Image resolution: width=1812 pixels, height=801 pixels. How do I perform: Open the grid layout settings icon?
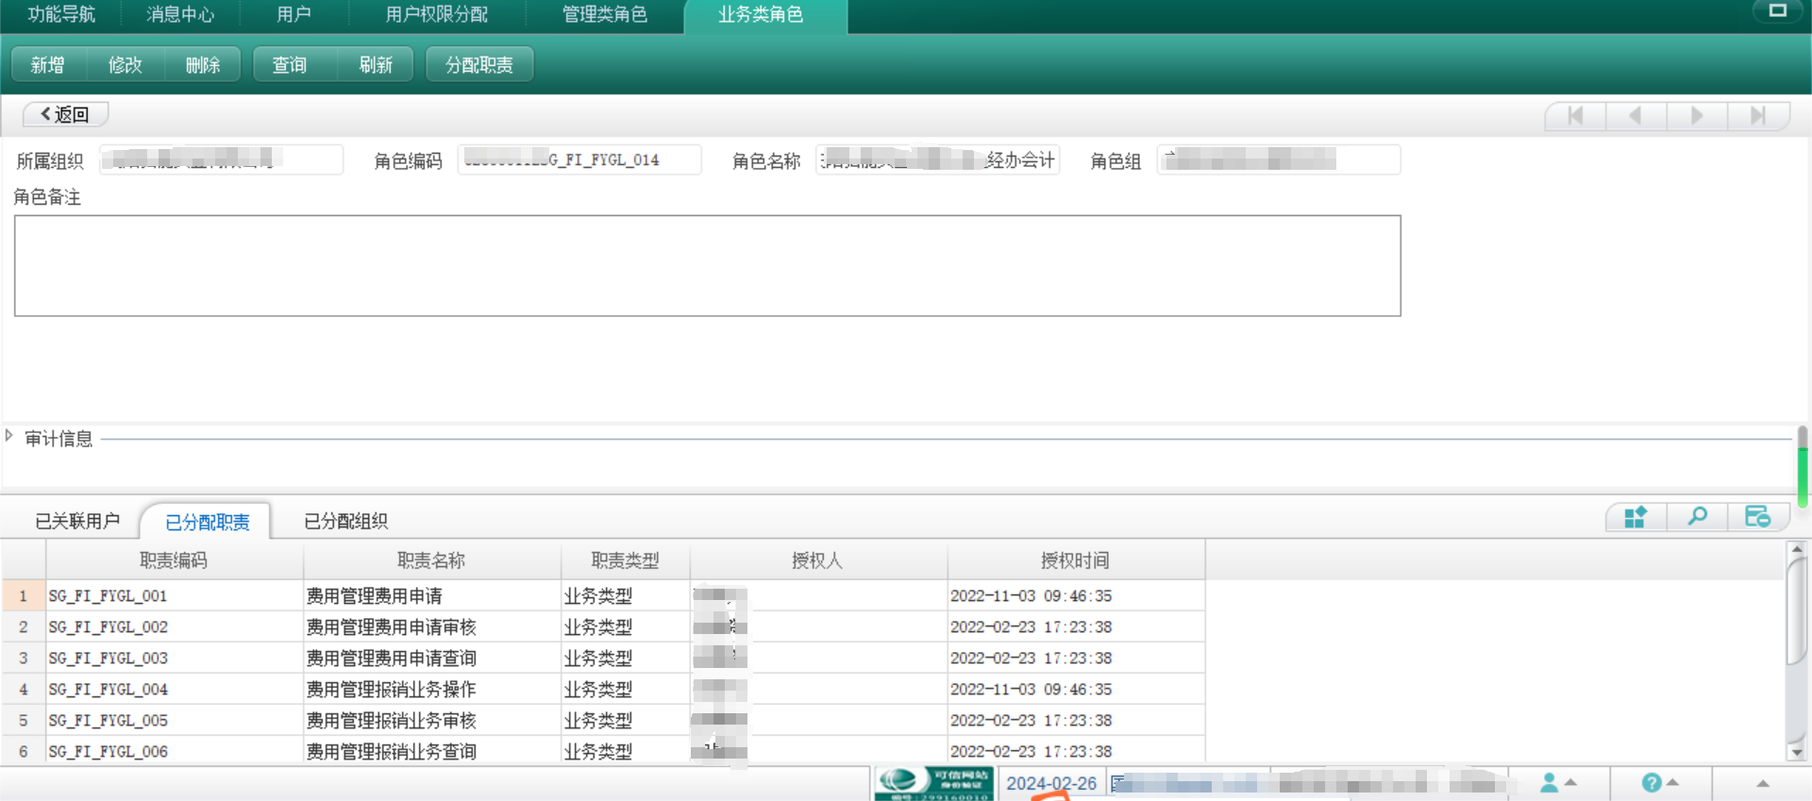pos(1636,517)
